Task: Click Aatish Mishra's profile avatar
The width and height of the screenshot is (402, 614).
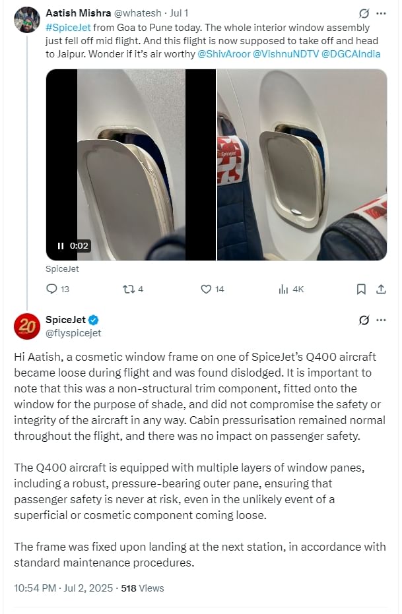Action: (26, 19)
